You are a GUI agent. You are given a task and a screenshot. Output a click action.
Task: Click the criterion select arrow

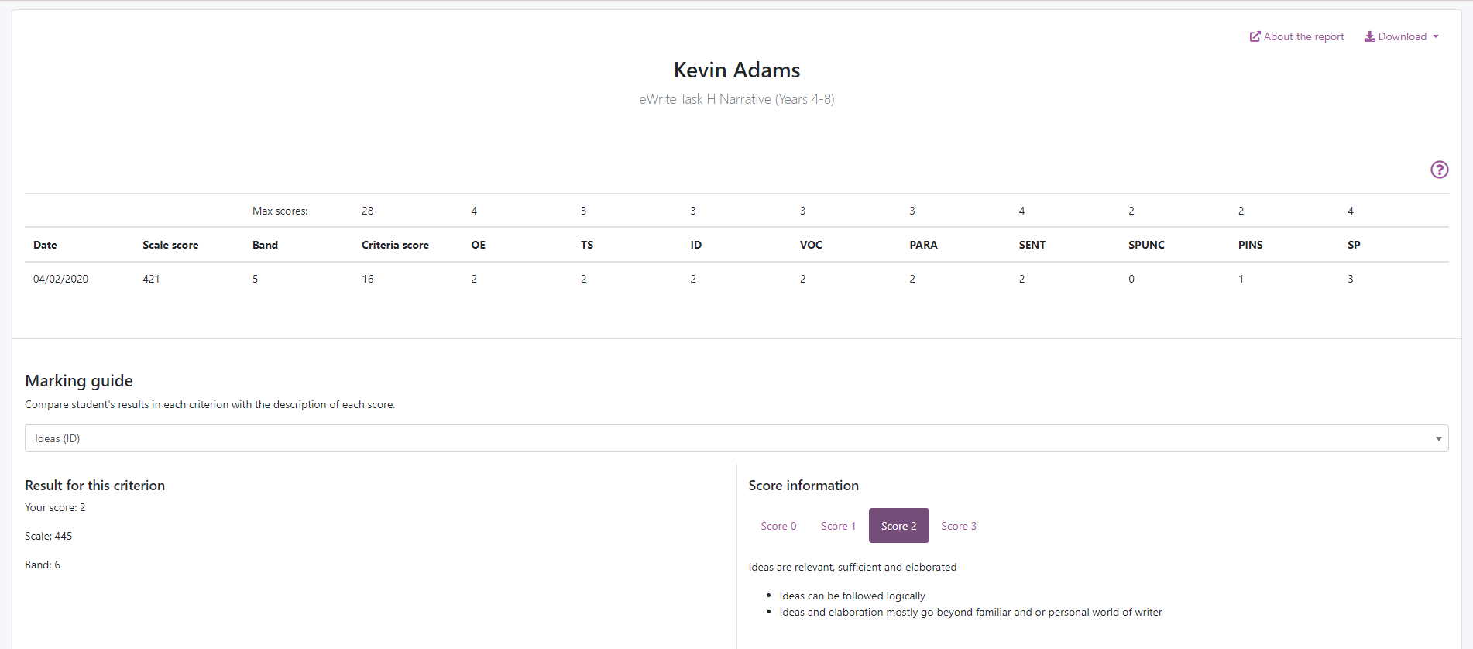(1438, 438)
